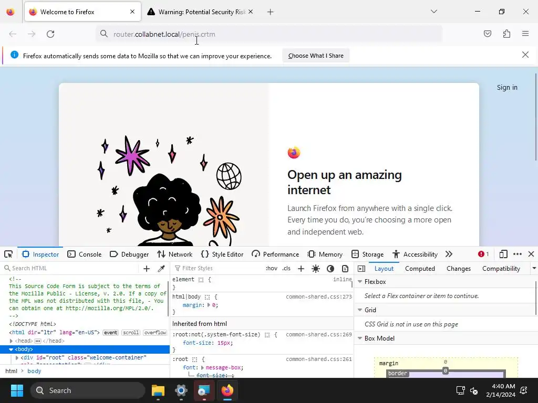The image size is (538, 403).
Task: Open the Style Editor panel
Action: click(222, 254)
